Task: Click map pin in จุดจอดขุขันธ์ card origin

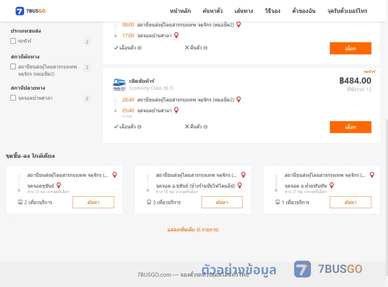Action: click(115, 175)
